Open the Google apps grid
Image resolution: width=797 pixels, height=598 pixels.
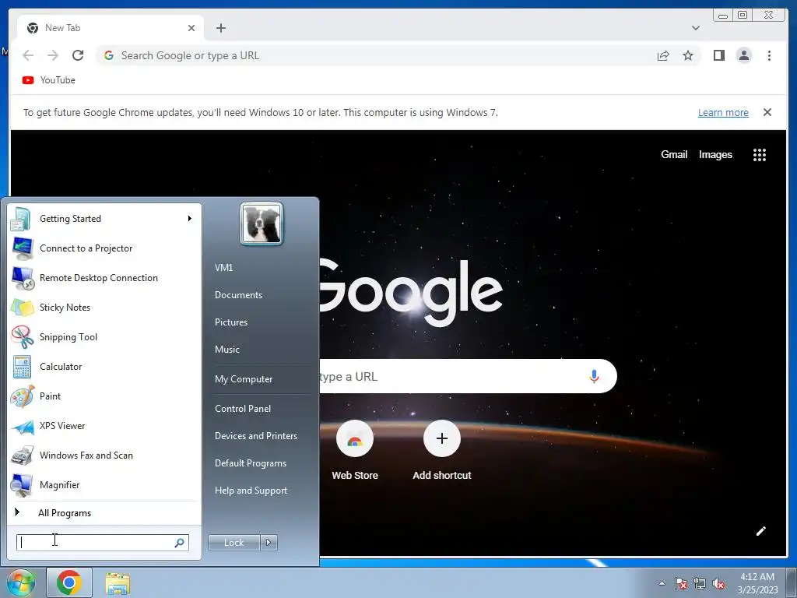(x=760, y=155)
